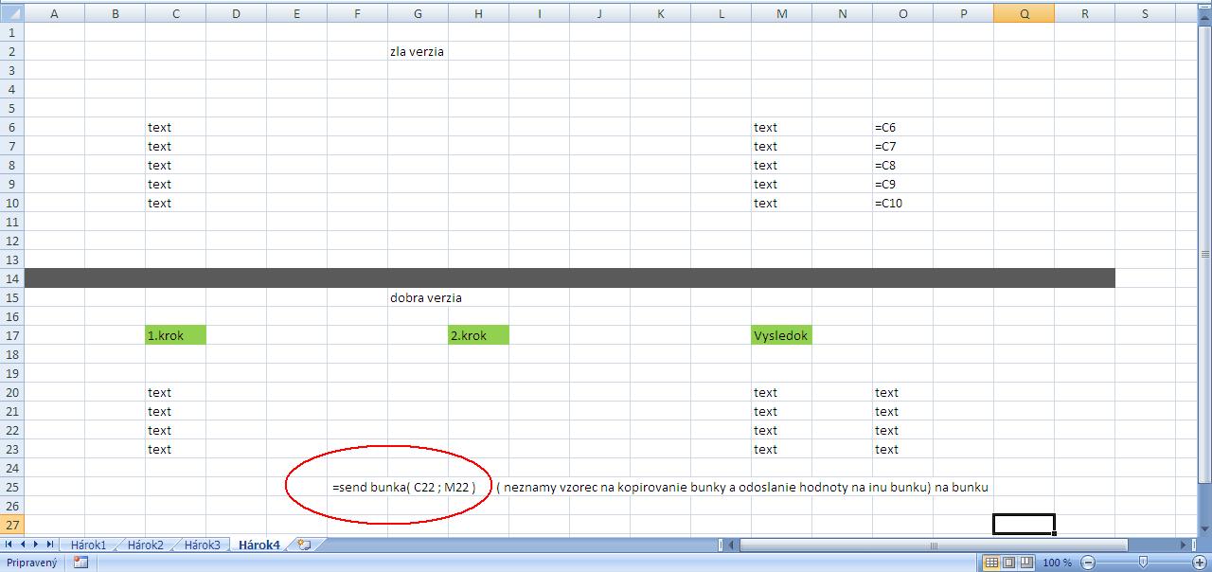Click the 100 % zoom level button
This screenshot has height=572, width=1212.
1057,563
